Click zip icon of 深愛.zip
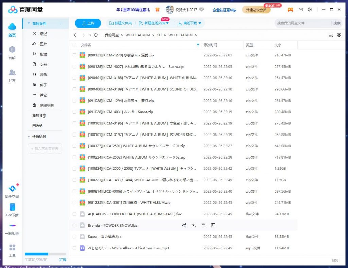 82,55
